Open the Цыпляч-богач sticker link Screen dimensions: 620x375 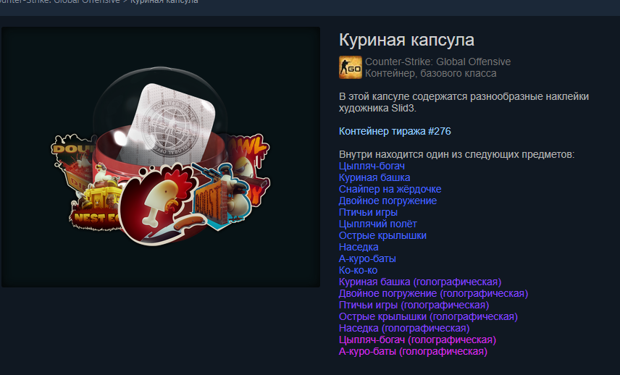[x=372, y=166]
